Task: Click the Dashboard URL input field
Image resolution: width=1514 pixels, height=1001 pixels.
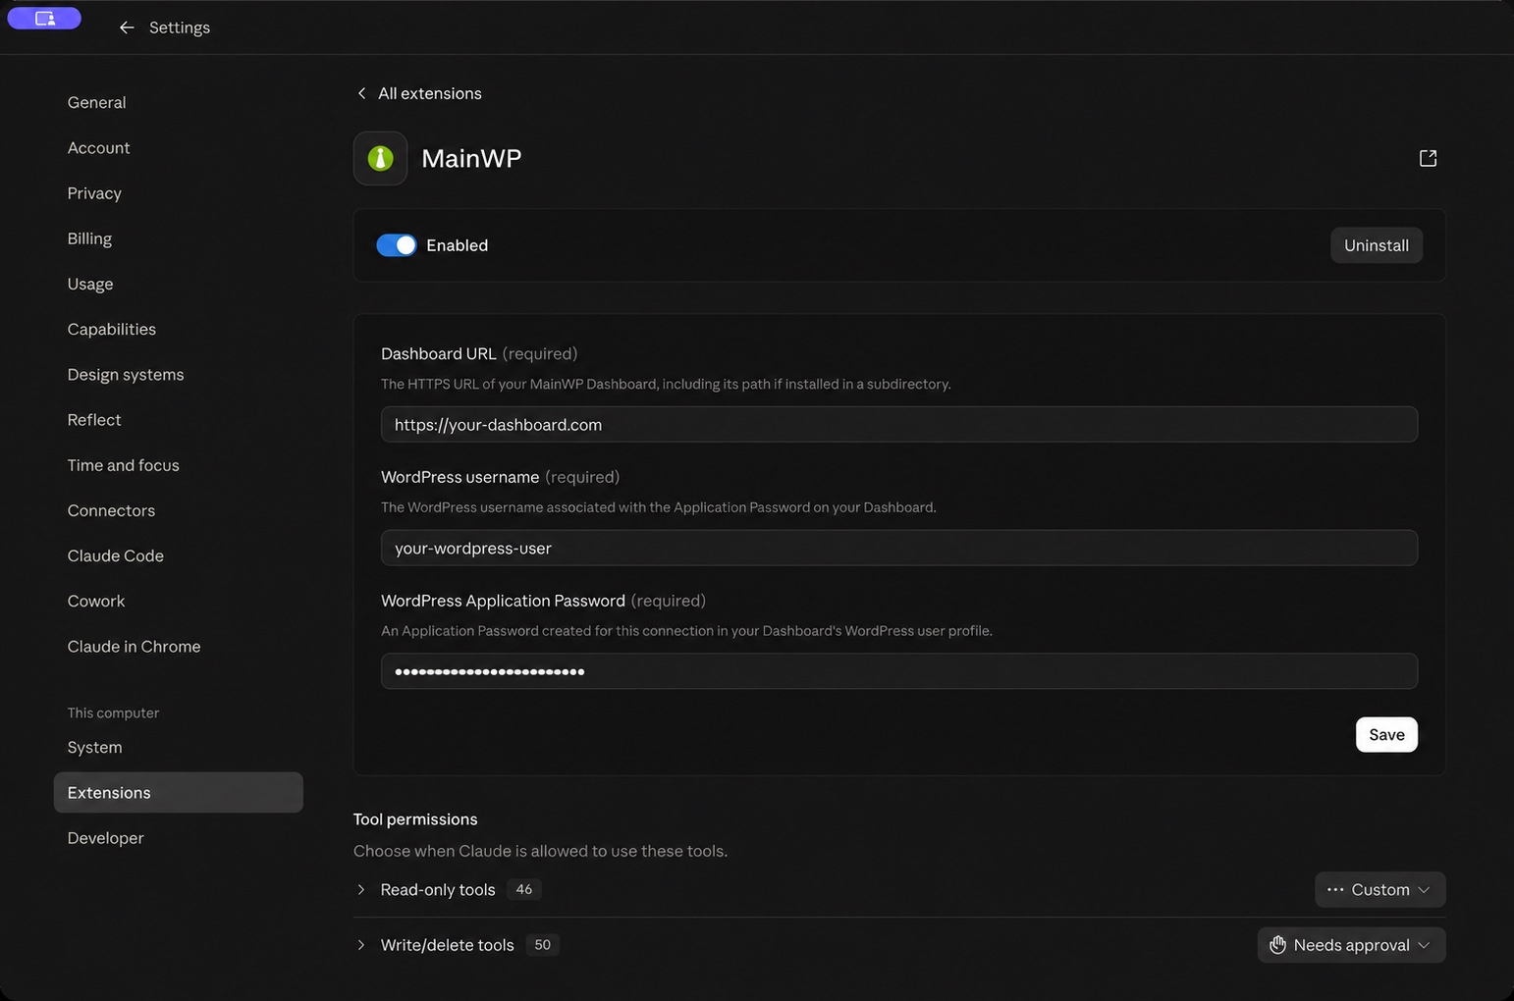Action: (899, 424)
